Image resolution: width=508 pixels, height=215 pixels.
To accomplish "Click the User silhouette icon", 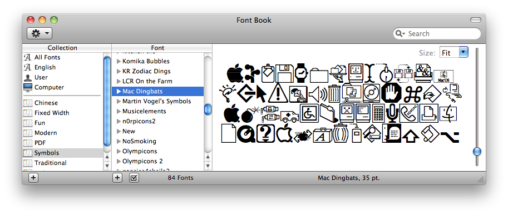I will coord(27,77).
